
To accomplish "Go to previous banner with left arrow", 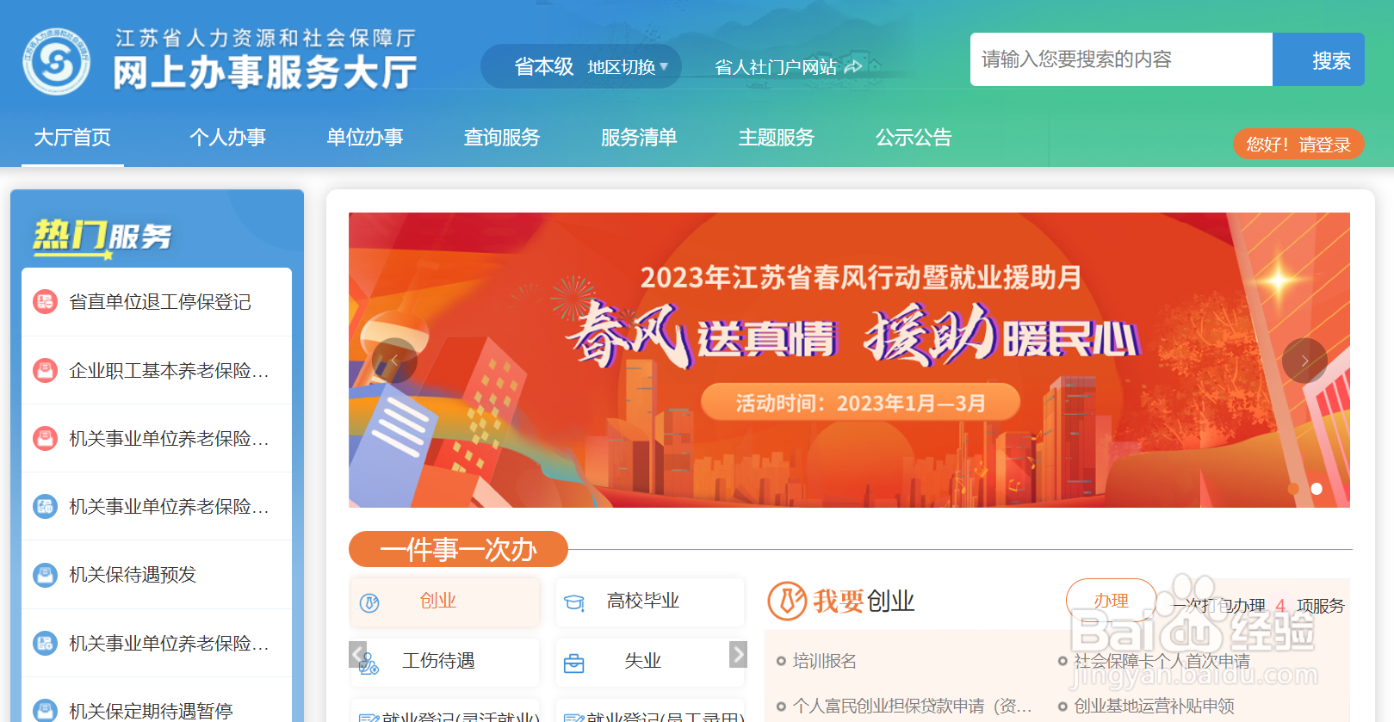I will [394, 361].
